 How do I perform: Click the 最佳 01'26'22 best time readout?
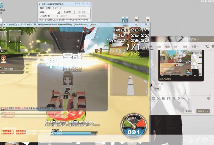coord(131,35)
